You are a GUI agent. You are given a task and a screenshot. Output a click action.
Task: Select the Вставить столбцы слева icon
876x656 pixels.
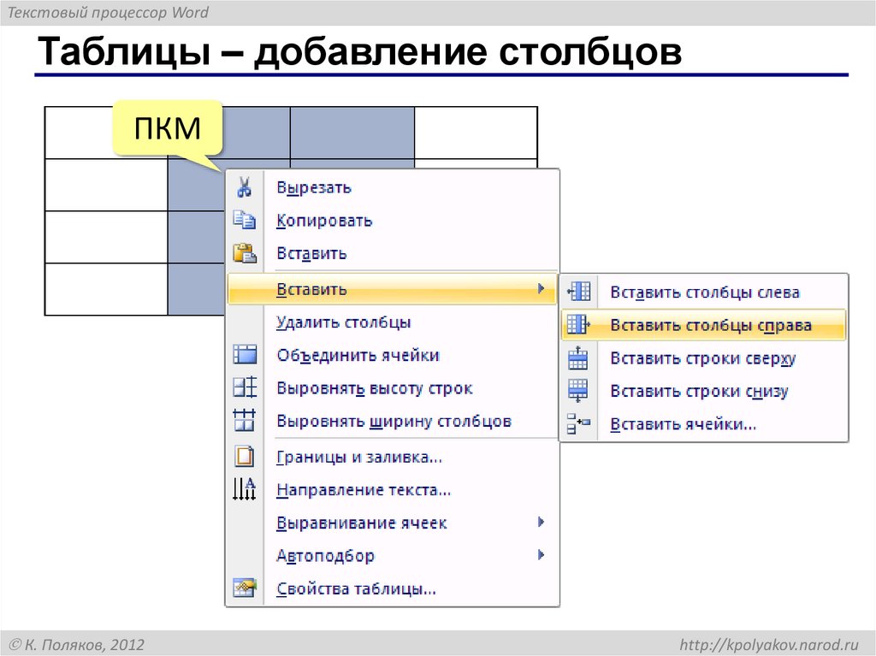[x=580, y=291]
